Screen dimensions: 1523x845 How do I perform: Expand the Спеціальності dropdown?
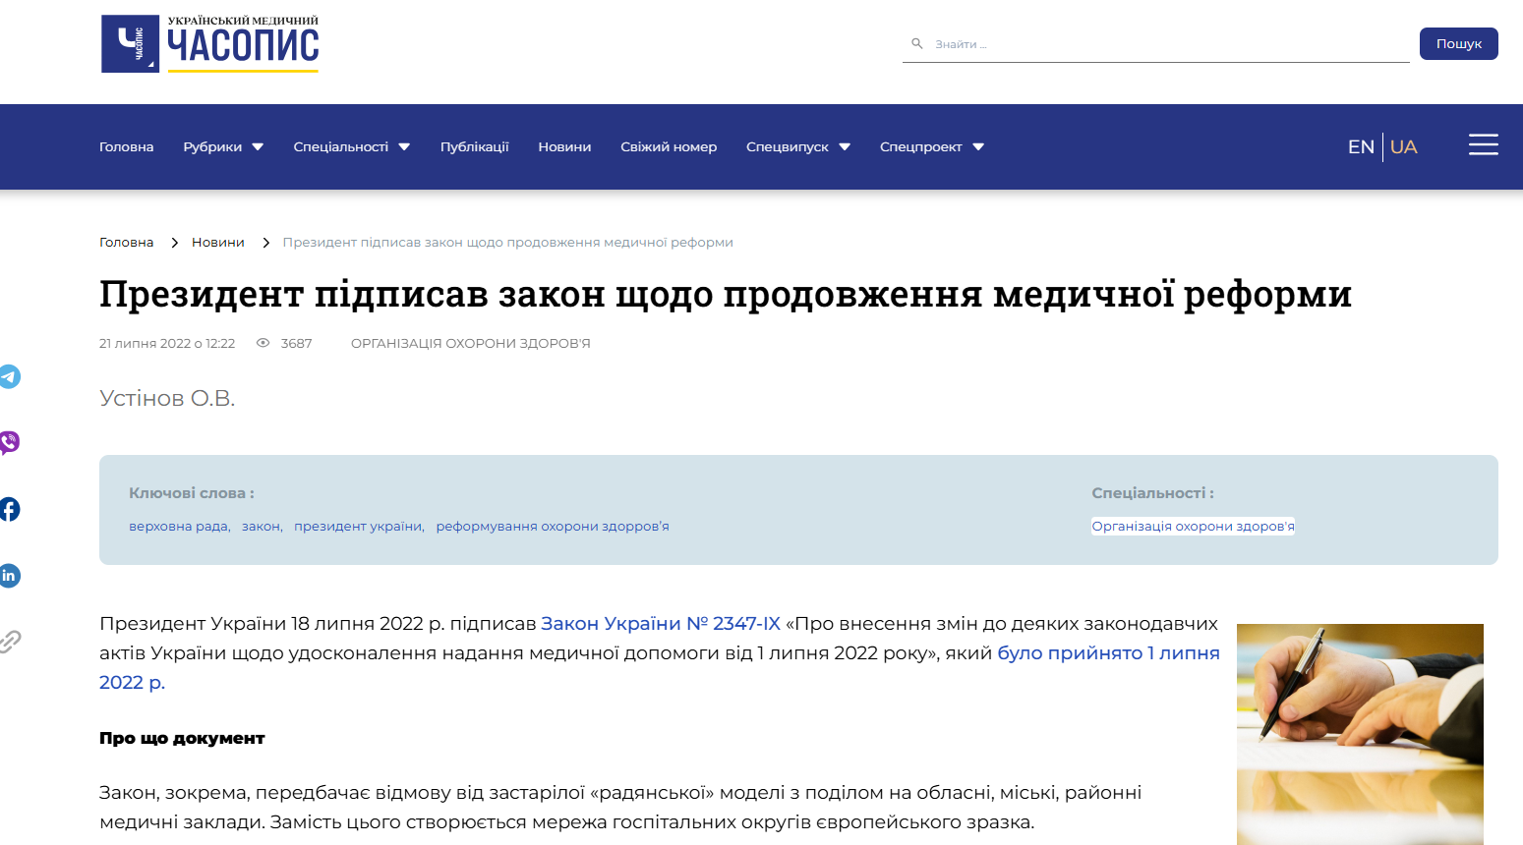tap(351, 146)
